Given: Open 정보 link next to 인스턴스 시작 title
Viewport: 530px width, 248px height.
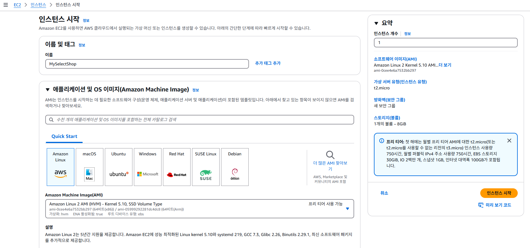Looking at the screenshot, I should pyautogui.click(x=86, y=21).
